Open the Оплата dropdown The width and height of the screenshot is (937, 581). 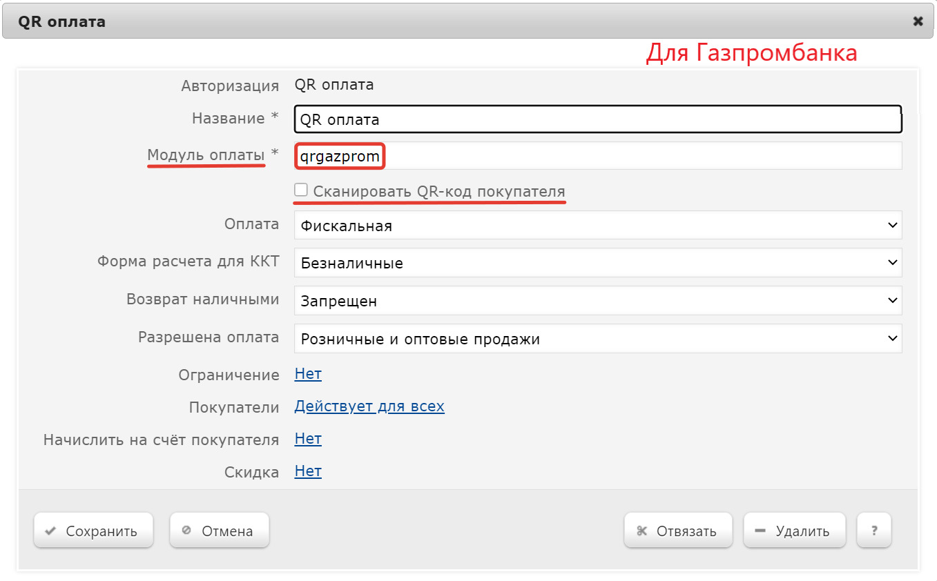(x=597, y=225)
